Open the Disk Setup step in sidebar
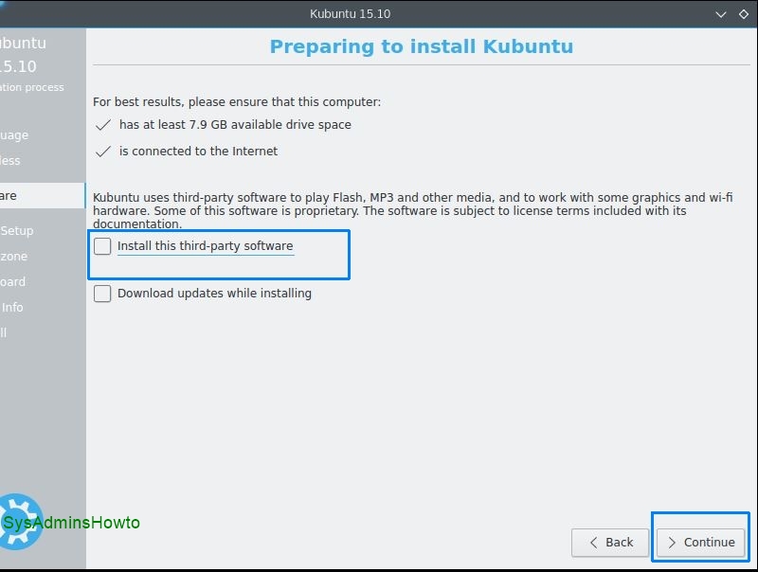The width and height of the screenshot is (758, 572). click(17, 231)
